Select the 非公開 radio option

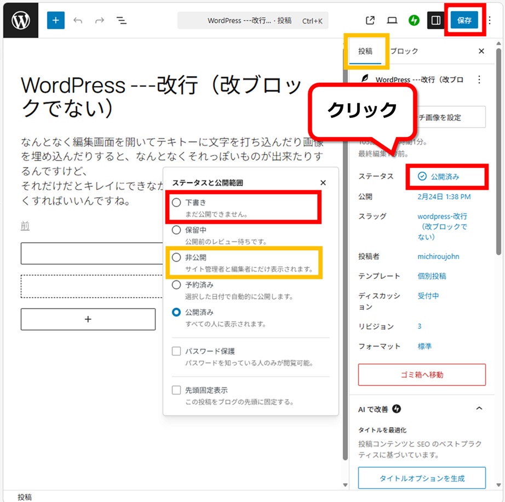click(176, 257)
